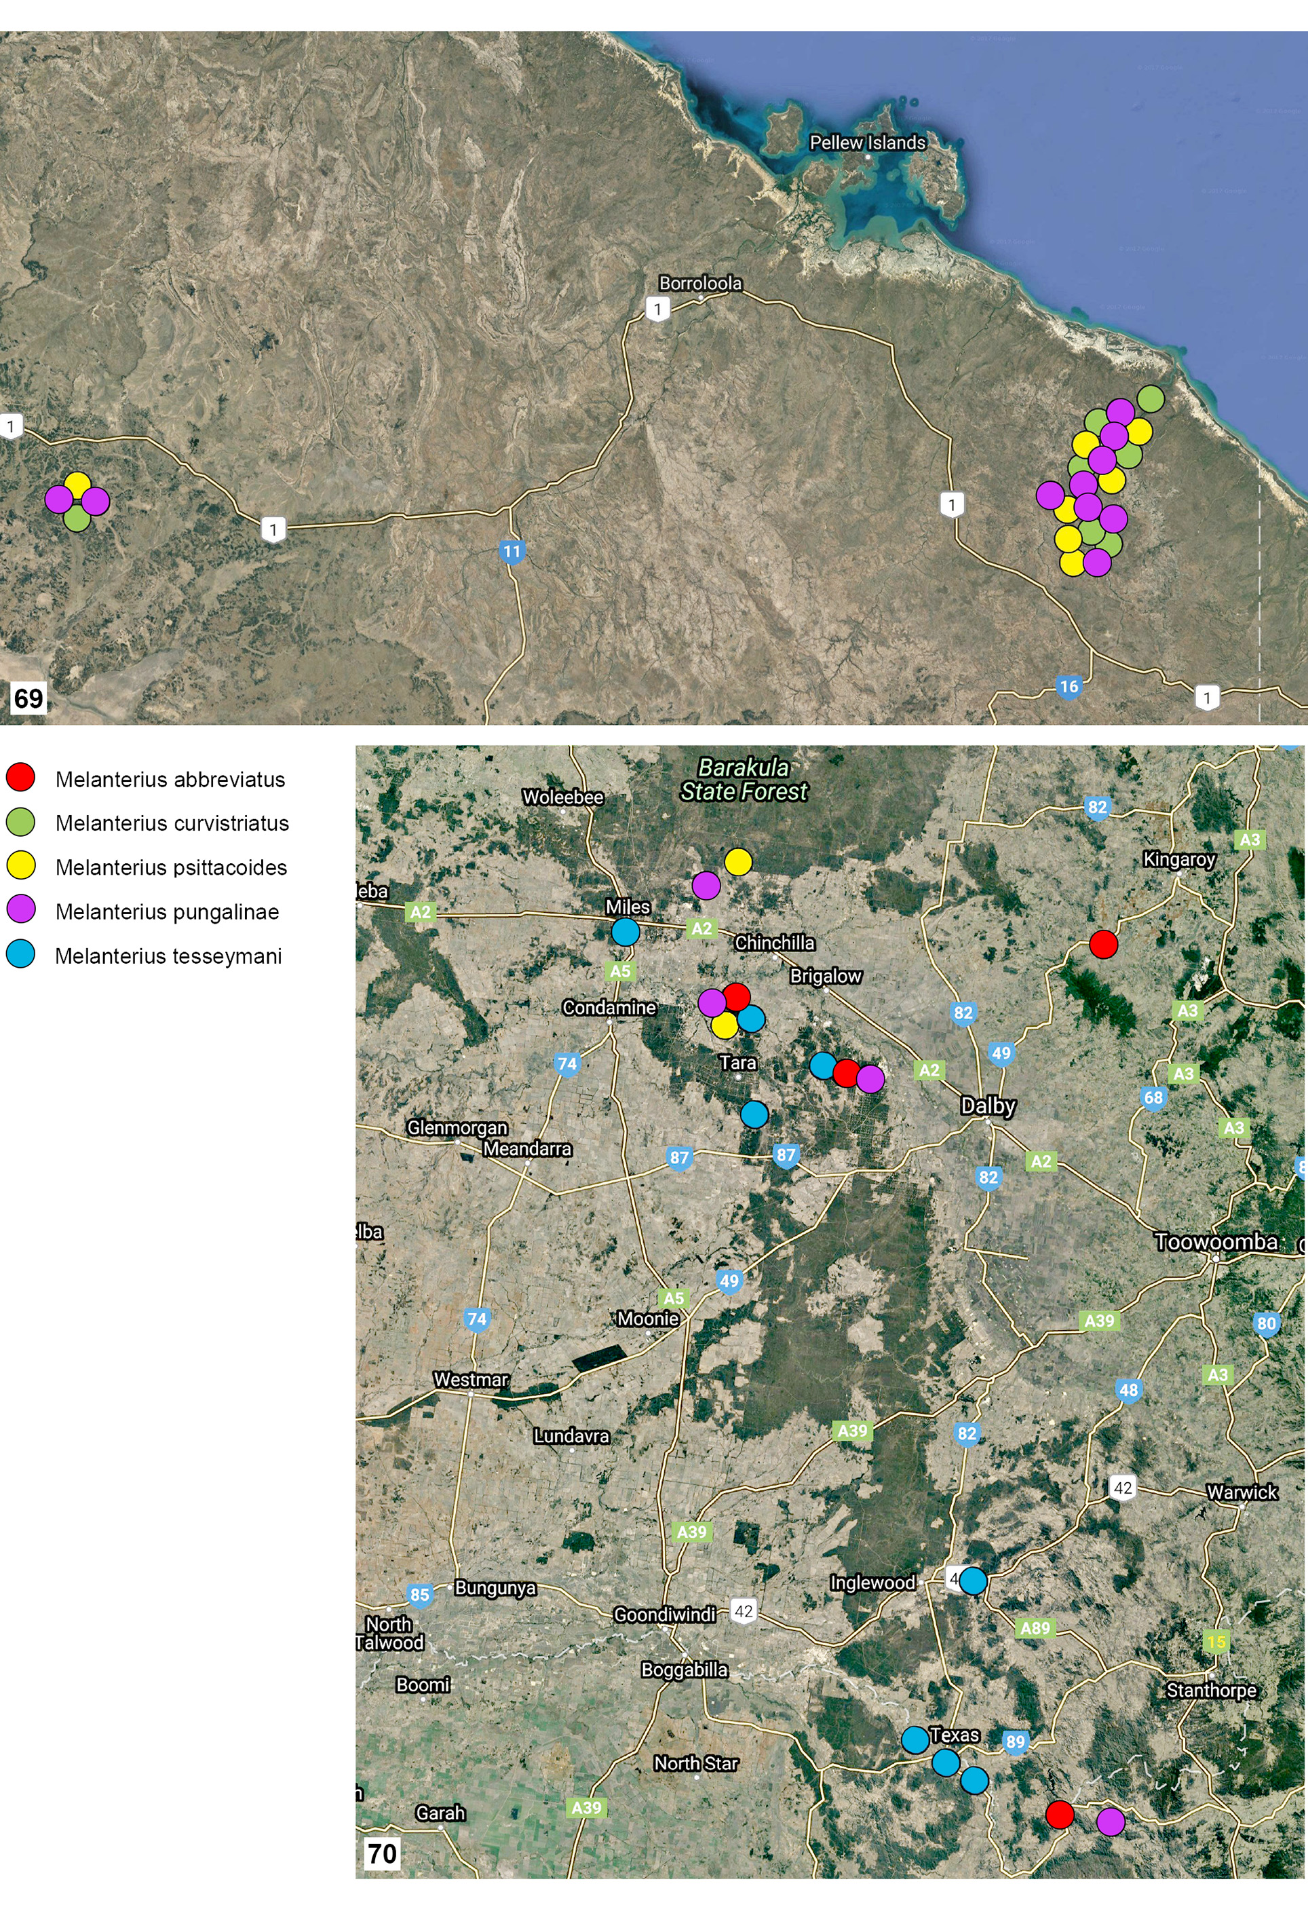Viewport: 1308px width, 1924px height.
Task: Click the 'Warwick' town label
Action: pyautogui.click(x=1242, y=1492)
